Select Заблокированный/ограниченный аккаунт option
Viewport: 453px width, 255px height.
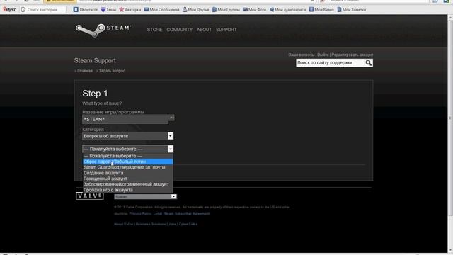coord(127,184)
